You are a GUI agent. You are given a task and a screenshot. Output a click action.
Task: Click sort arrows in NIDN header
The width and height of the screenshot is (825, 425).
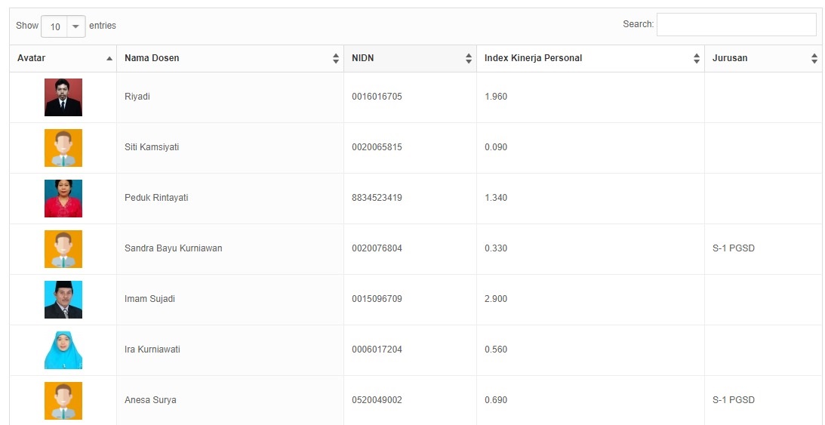click(469, 58)
